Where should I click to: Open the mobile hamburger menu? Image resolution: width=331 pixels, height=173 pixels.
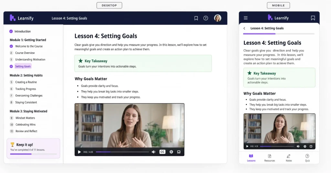click(x=246, y=18)
